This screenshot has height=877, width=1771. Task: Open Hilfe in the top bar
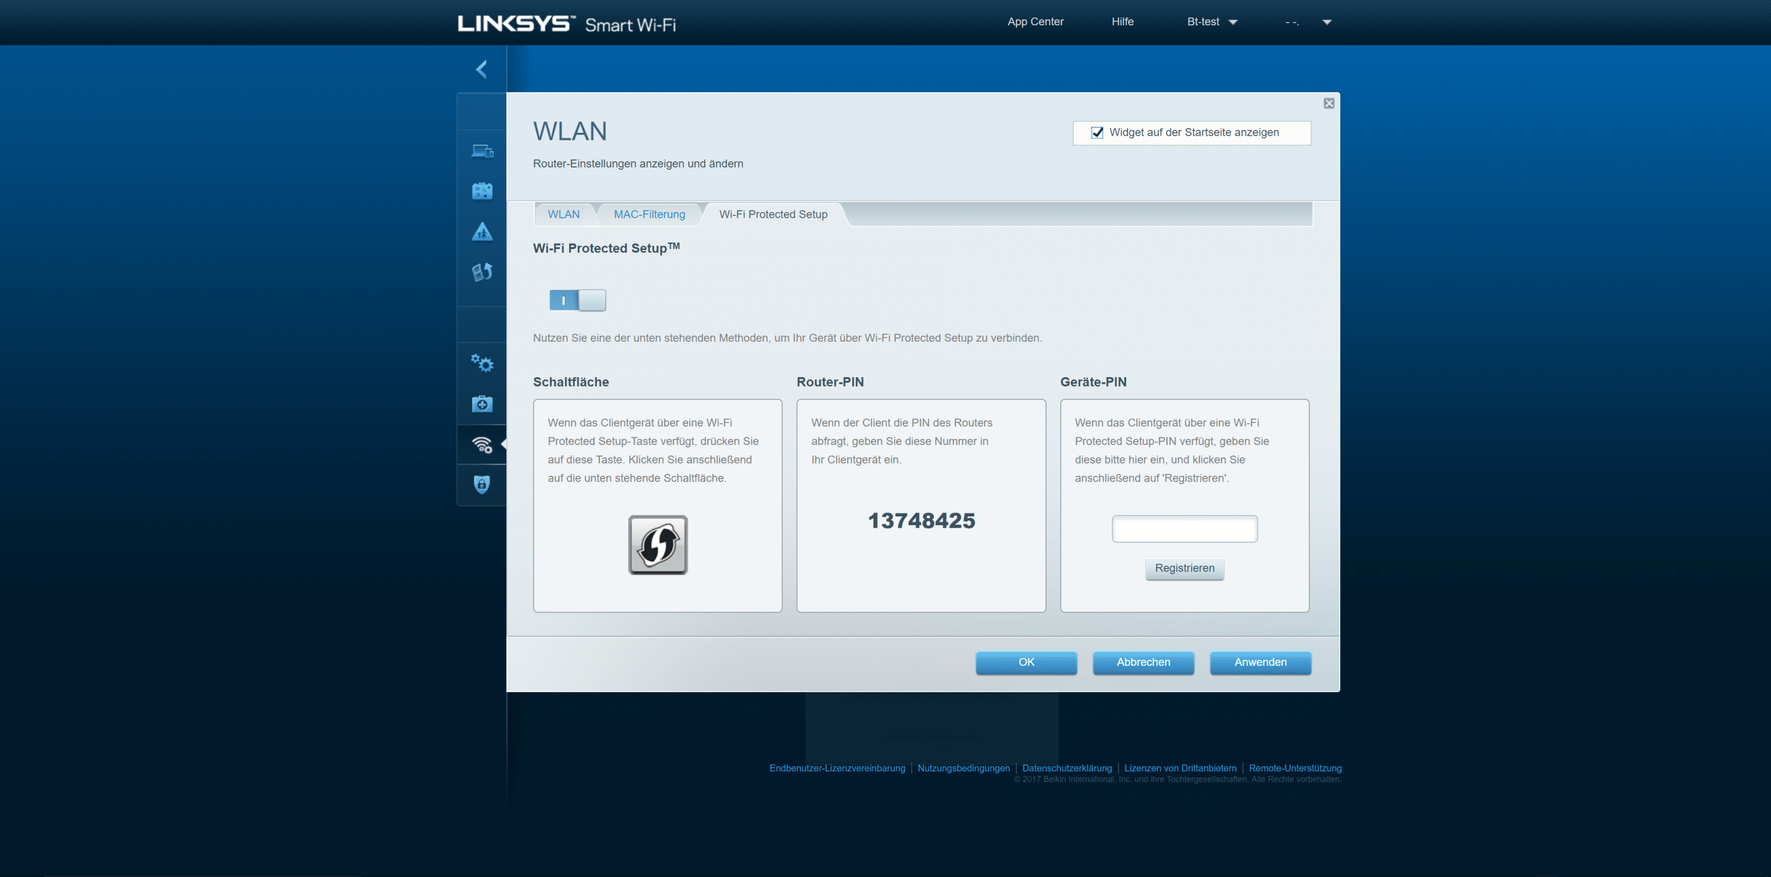click(1122, 22)
